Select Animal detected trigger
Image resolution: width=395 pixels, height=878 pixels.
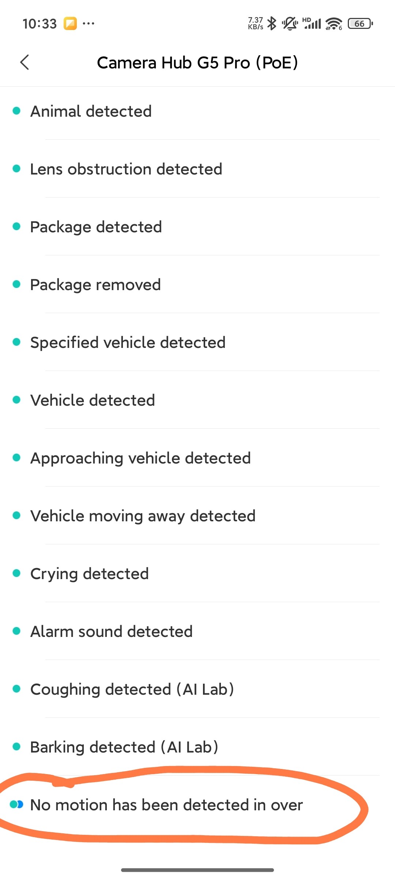coord(91,111)
